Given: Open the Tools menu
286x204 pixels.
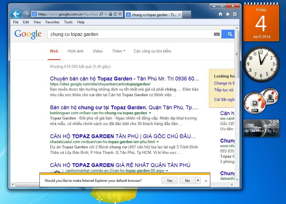Looking at the screenshot, I should (x=68, y=22).
